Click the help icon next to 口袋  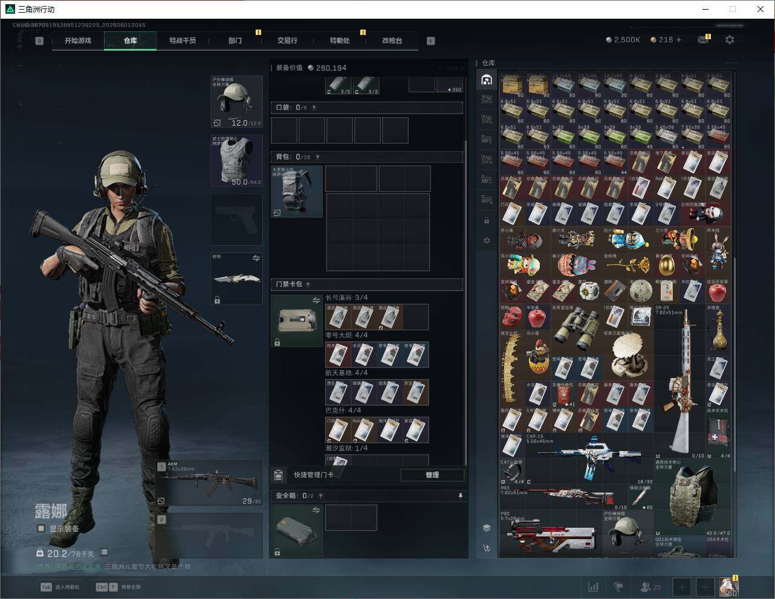314,107
